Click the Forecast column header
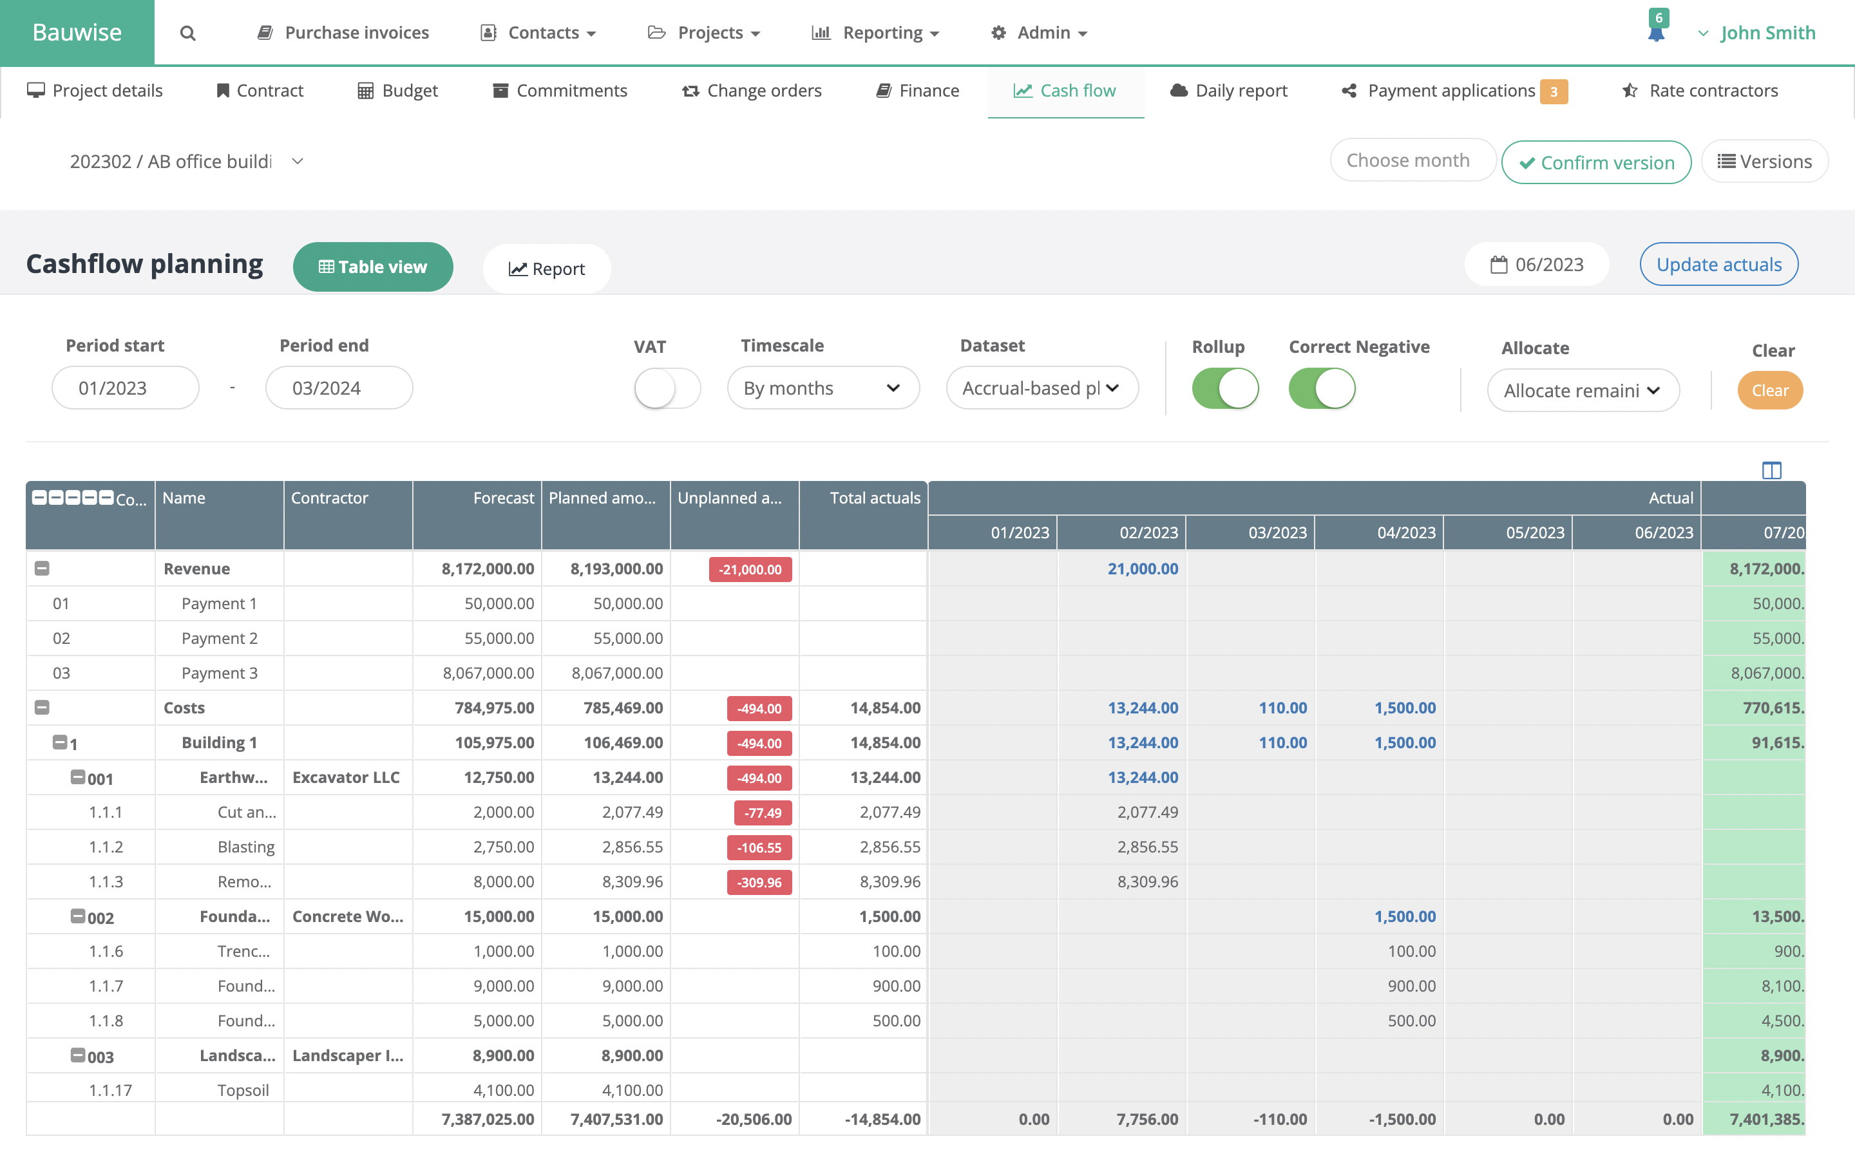The height and width of the screenshot is (1159, 1855). [x=477, y=515]
